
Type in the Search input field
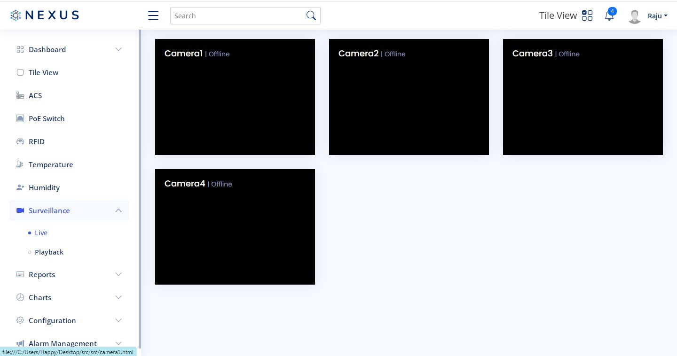click(x=237, y=15)
